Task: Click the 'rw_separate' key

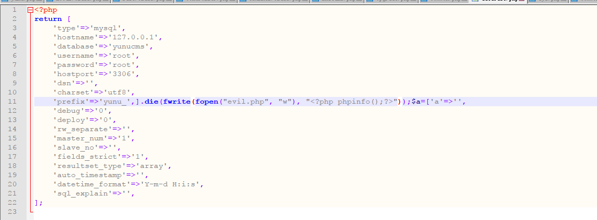Action: [80, 130]
